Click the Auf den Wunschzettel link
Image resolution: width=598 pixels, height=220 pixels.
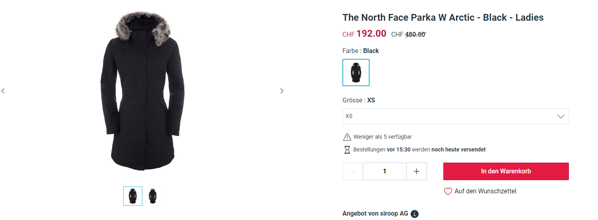pos(485,191)
